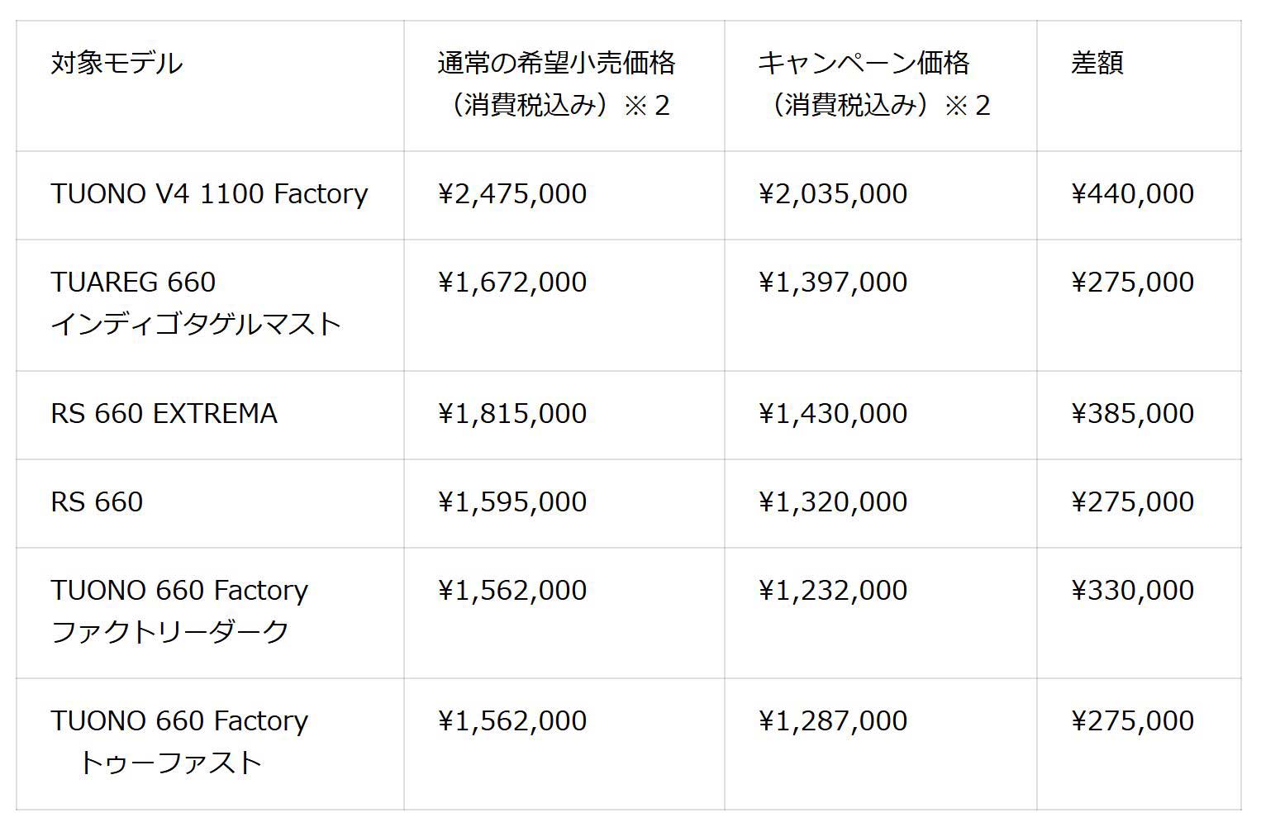
Task: Select the TUONO V4 1100 Factory cell
Action: point(209,194)
